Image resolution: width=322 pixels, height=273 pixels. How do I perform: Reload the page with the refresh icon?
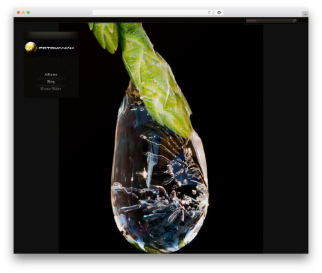click(209, 12)
